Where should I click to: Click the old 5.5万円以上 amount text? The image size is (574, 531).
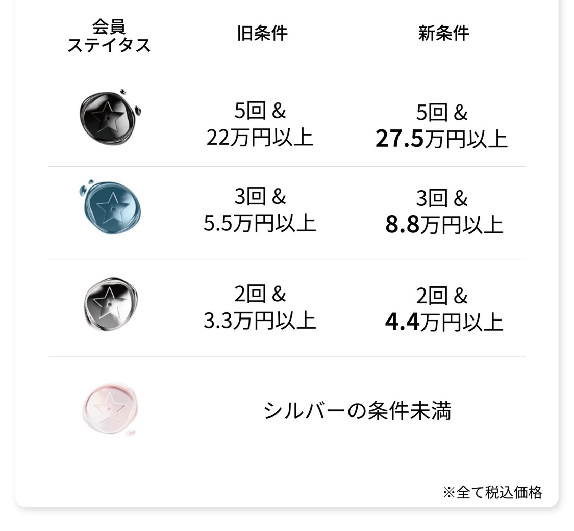point(260,224)
